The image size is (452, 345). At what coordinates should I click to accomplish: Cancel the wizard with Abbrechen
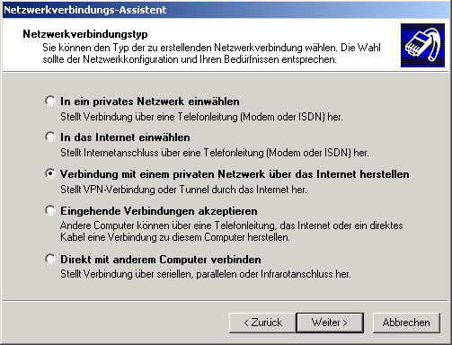(406, 323)
